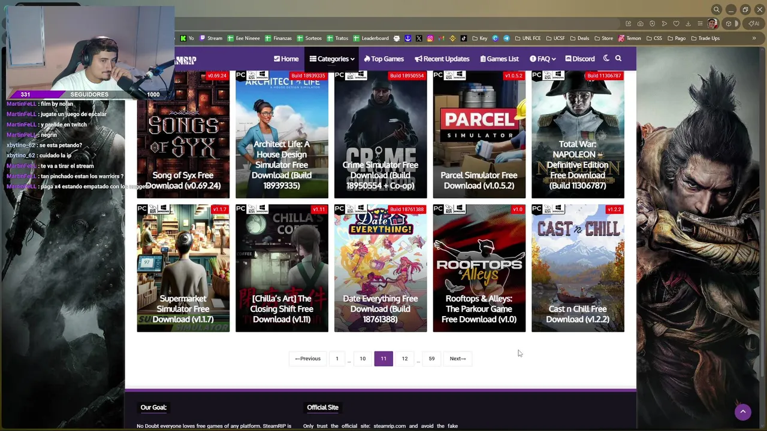Screen dimensions: 767x431
Task: Open the Games List menu item
Action: point(499,59)
